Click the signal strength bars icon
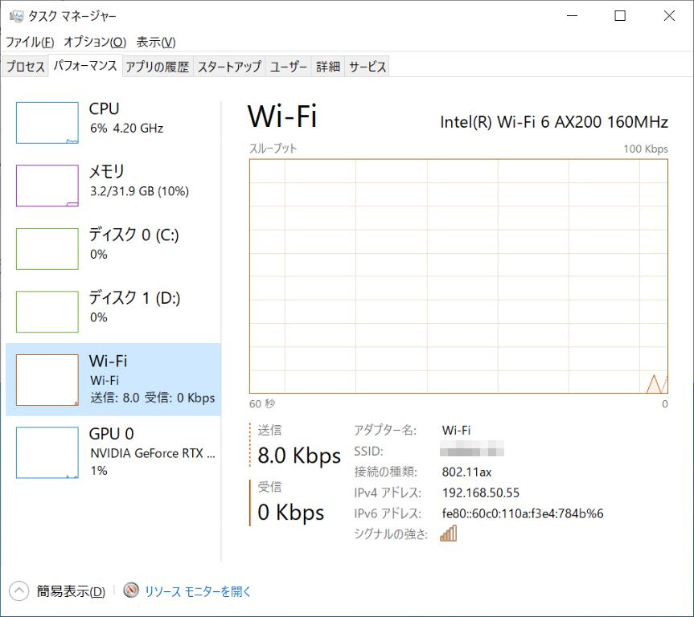The width and height of the screenshot is (694, 617). click(x=449, y=533)
